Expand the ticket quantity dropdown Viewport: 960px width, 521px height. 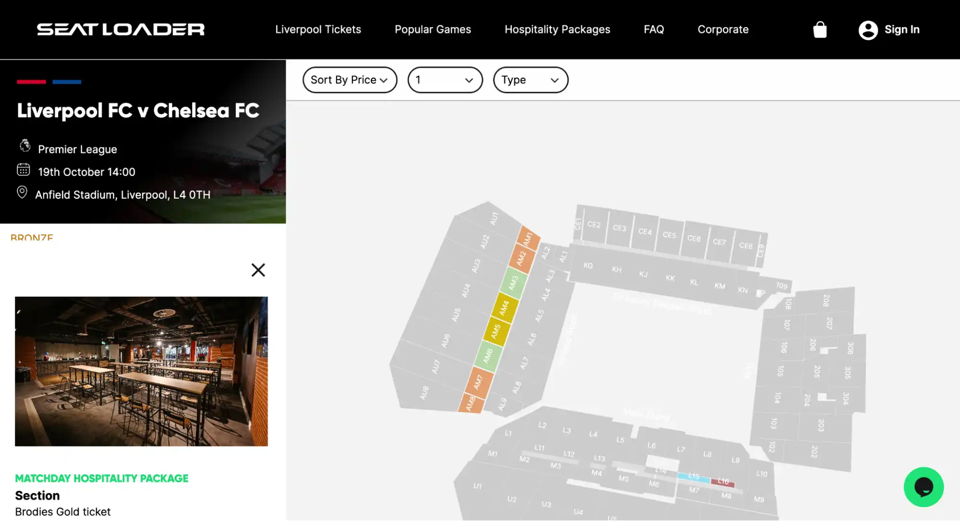point(445,80)
